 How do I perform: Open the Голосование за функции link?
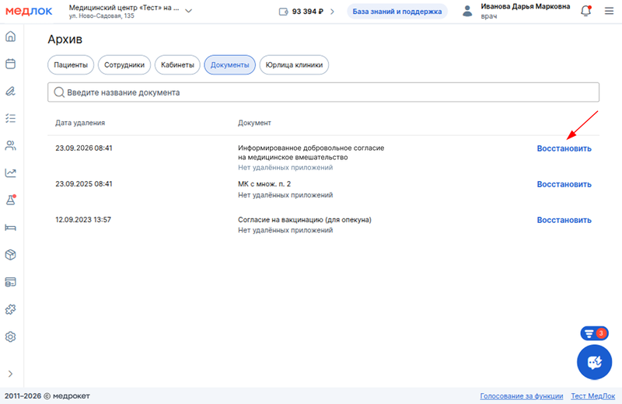click(521, 396)
